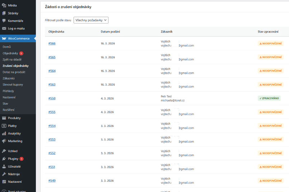This screenshot has height=192, width=289.
Task: Click the Analytiky bar chart icon
Action: pos(4,134)
